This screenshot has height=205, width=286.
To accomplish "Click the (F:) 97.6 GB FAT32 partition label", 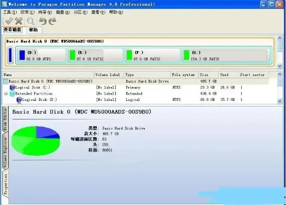I will (x=147, y=55).
